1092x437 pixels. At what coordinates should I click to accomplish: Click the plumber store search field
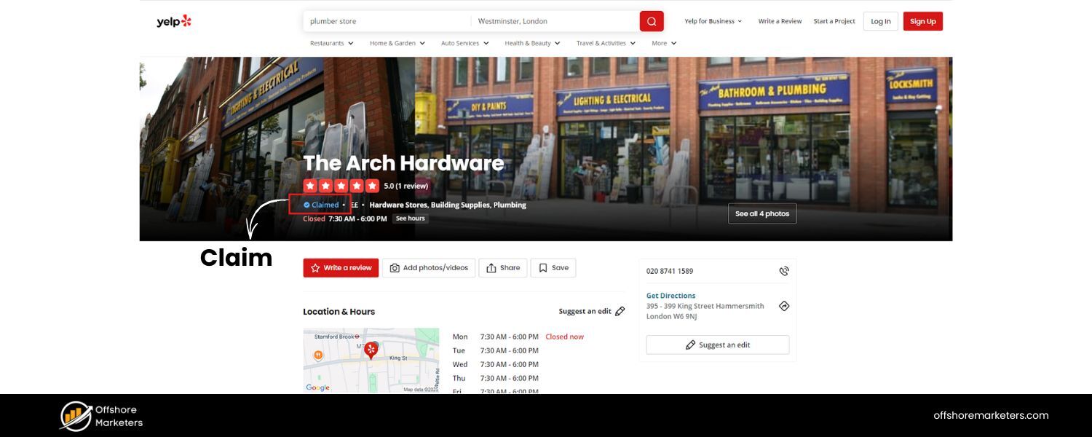386,20
